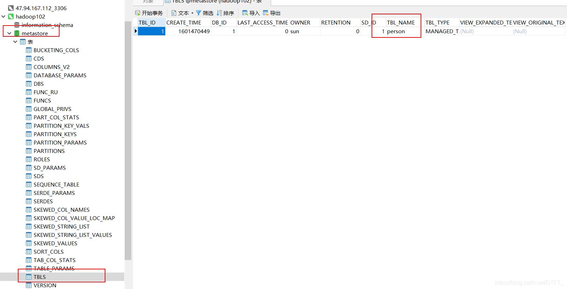Open the COLUMNS_V2 table

coord(51,67)
